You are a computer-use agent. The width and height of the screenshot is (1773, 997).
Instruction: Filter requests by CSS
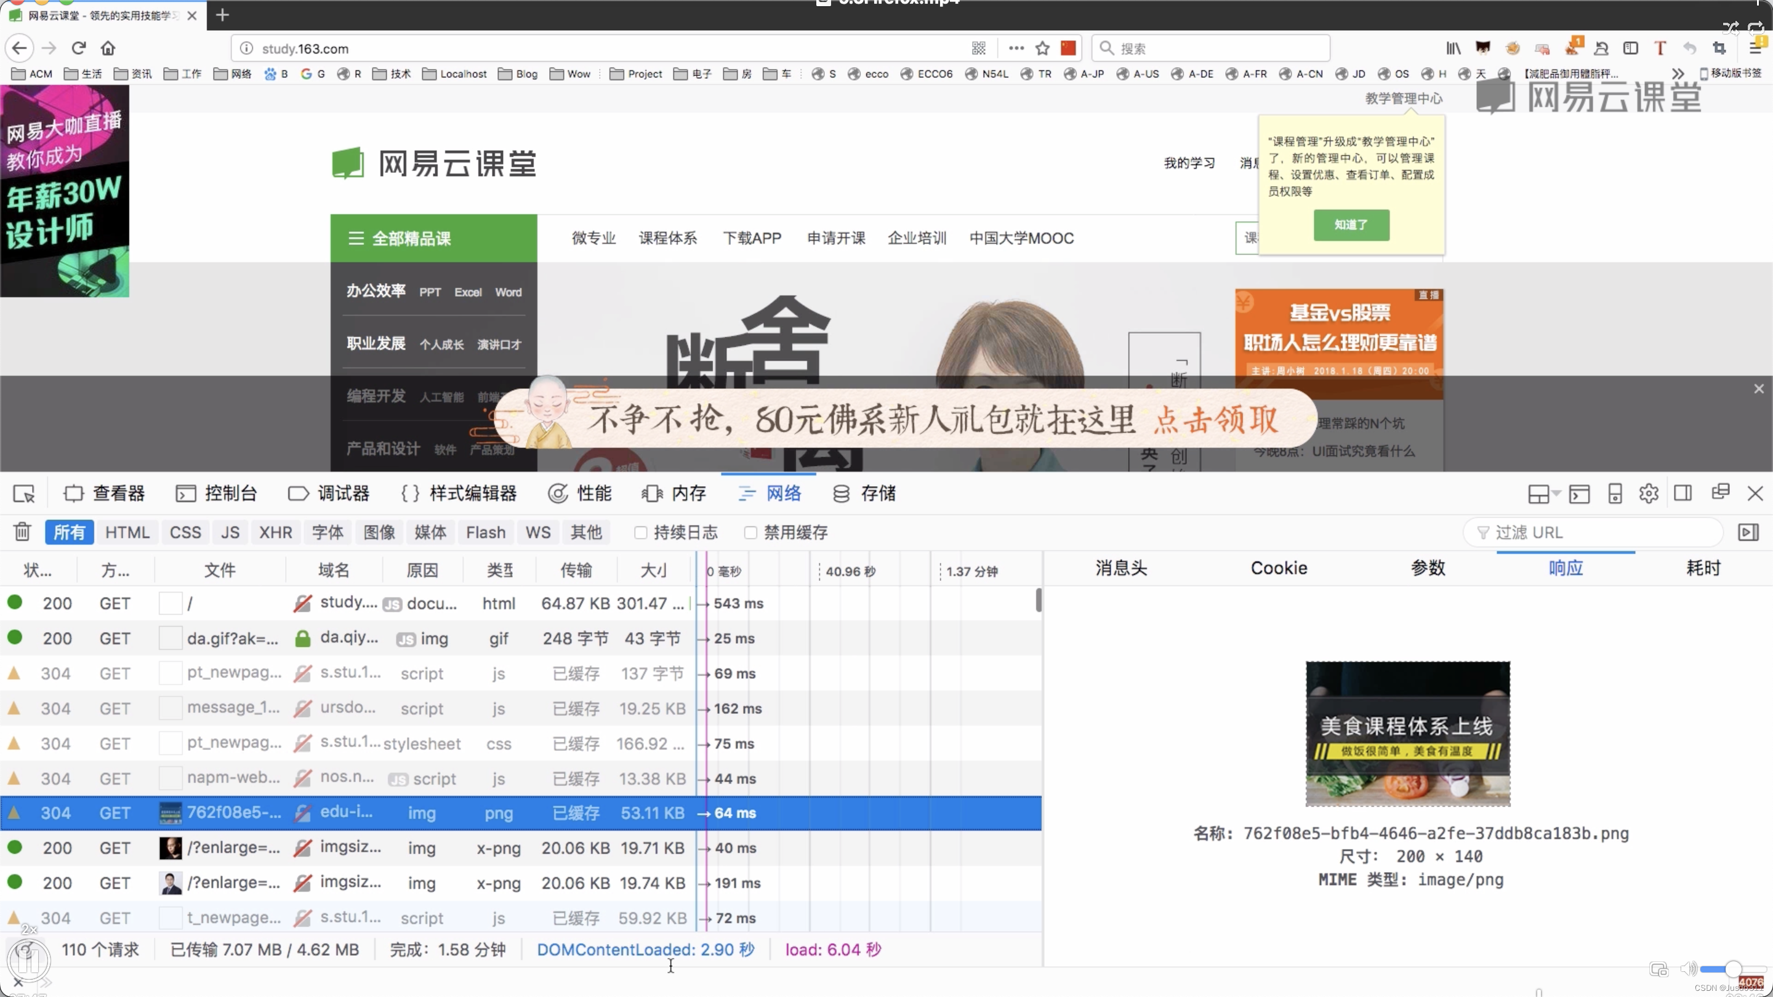[185, 532]
